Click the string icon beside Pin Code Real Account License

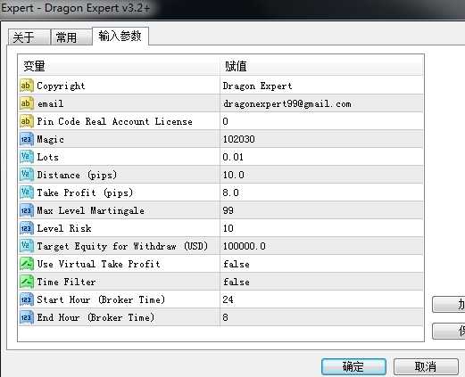coord(26,121)
